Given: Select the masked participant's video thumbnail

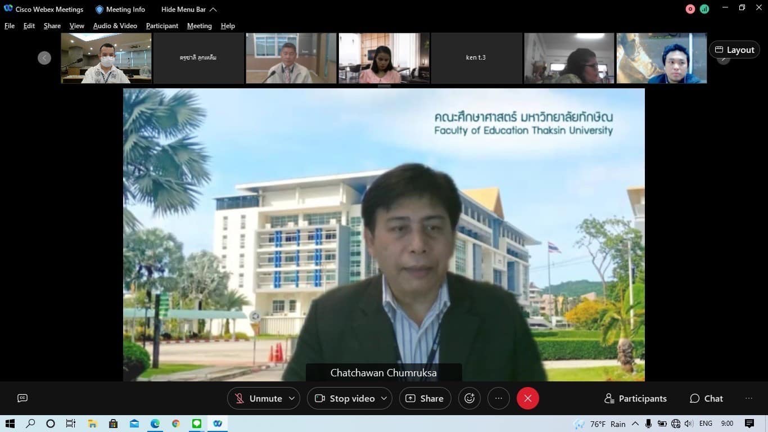Looking at the screenshot, I should 106,58.
